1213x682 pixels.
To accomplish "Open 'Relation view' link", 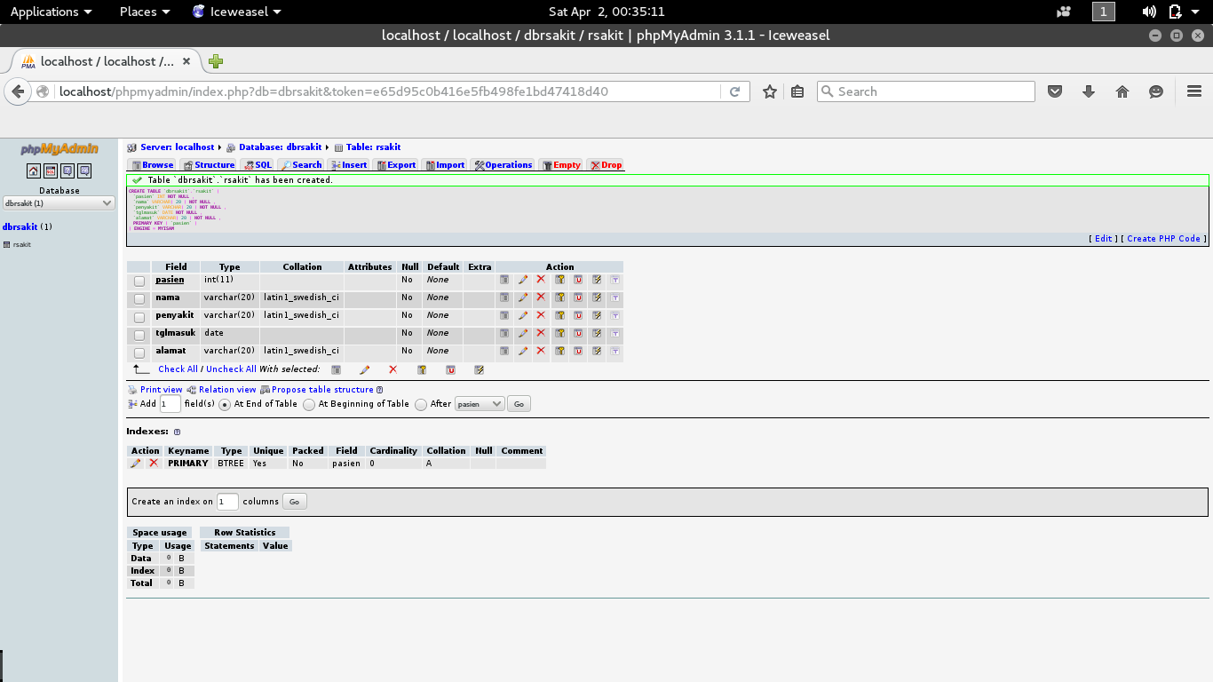I will tap(227, 390).
